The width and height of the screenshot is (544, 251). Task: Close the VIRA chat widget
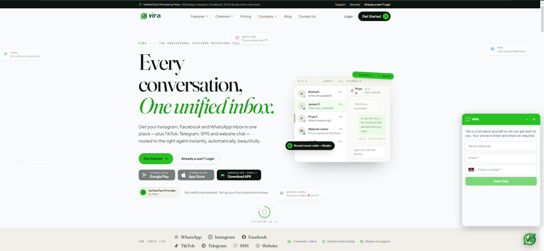tap(534, 119)
